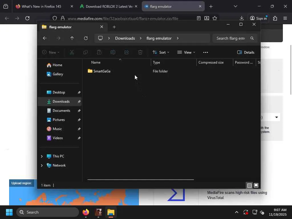Switch to Download ROBLOX 2 tab
This screenshot has width=292, height=219.
coord(109,7)
